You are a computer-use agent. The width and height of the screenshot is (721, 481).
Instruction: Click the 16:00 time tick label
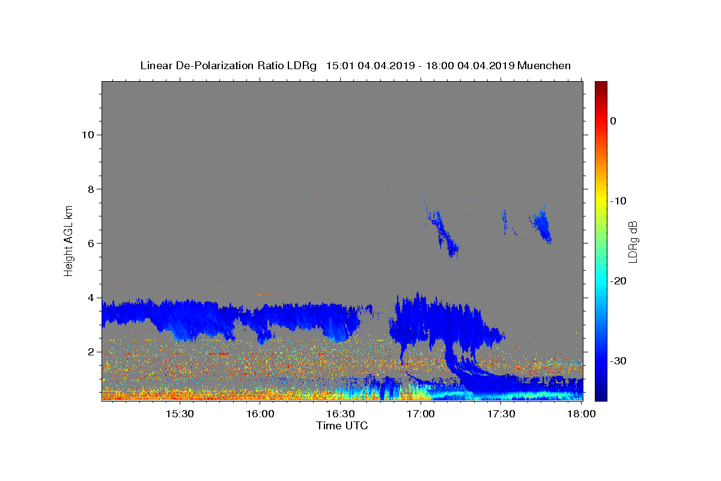260,414
